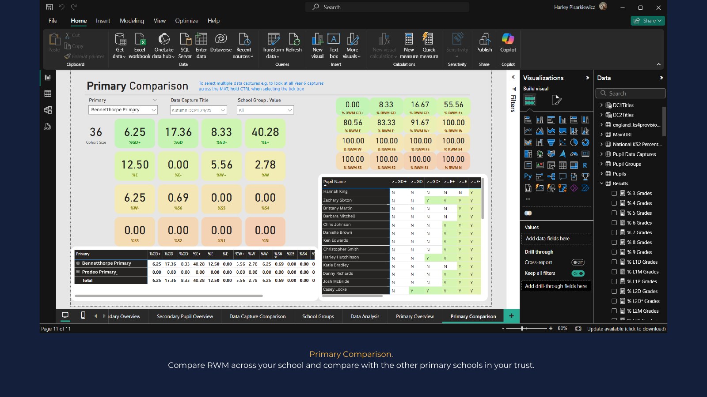Select the Power Automate visual
The width and height of the screenshot is (707, 397).
[585, 188]
